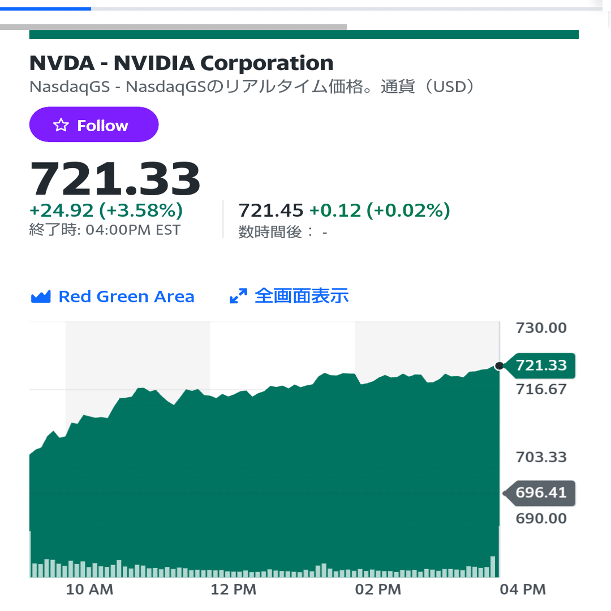Click the area chart icon beside Red Green Area

41,296
